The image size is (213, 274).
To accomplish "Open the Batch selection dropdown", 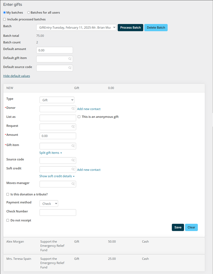I will (x=76, y=28).
